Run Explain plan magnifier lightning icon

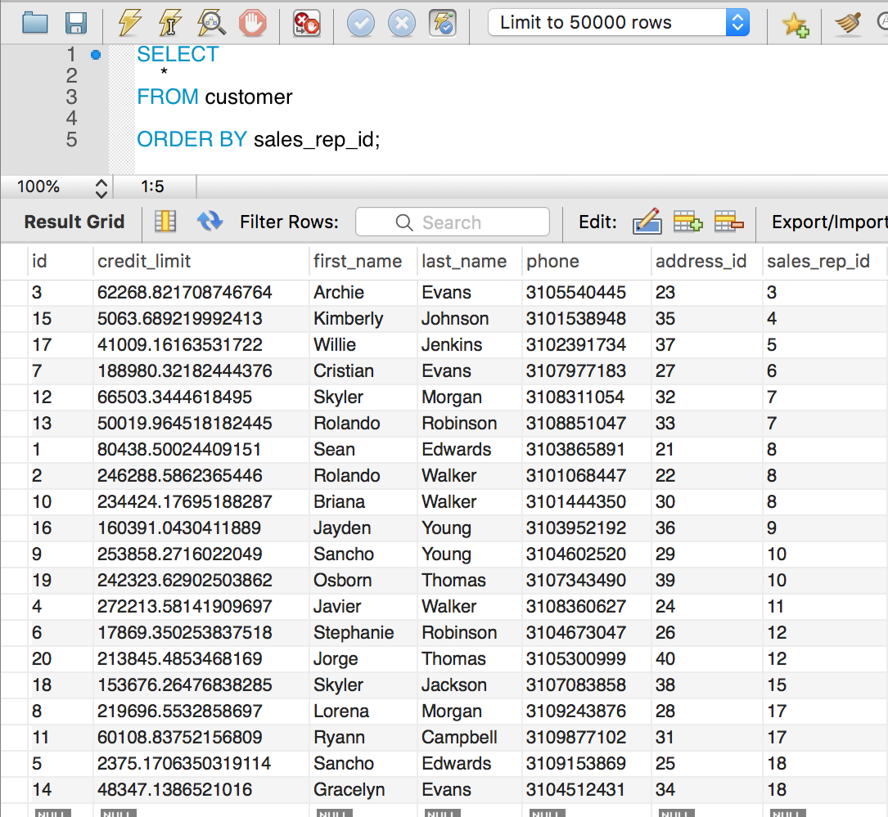tap(211, 23)
